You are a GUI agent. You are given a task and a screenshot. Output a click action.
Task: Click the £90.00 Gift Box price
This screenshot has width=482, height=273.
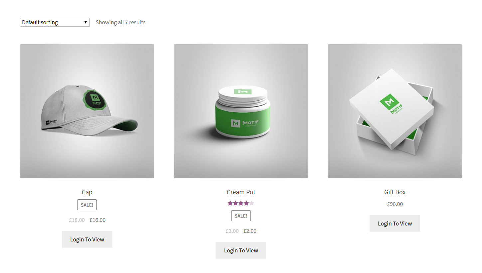click(x=395, y=204)
